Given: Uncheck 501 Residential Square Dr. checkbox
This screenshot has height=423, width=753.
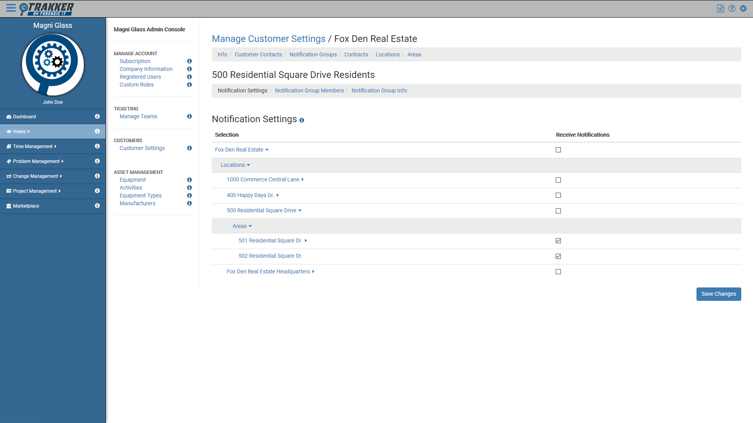Looking at the screenshot, I should (x=558, y=241).
